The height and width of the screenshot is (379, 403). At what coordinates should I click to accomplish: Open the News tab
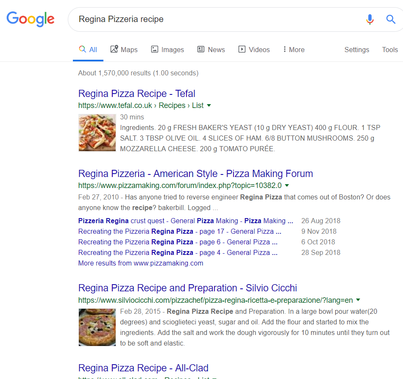click(211, 50)
